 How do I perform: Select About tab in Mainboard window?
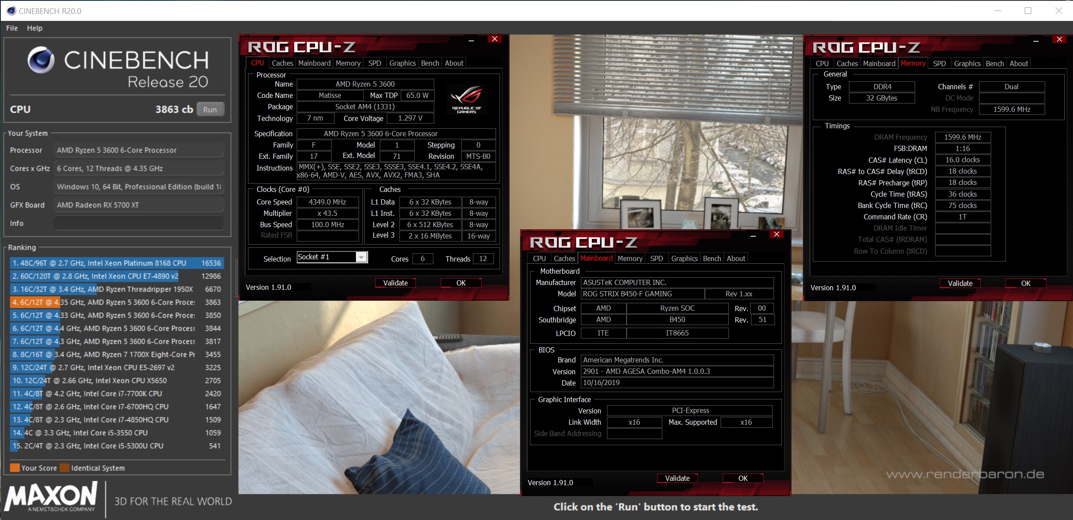click(736, 258)
